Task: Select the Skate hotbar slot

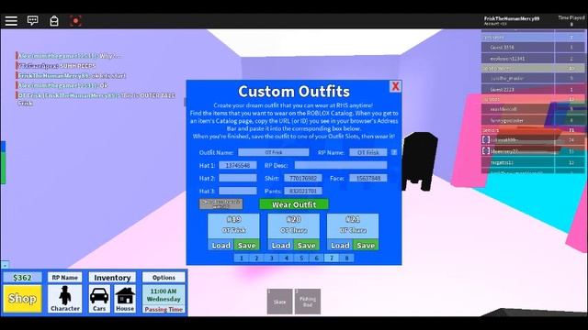Action: click(279, 302)
